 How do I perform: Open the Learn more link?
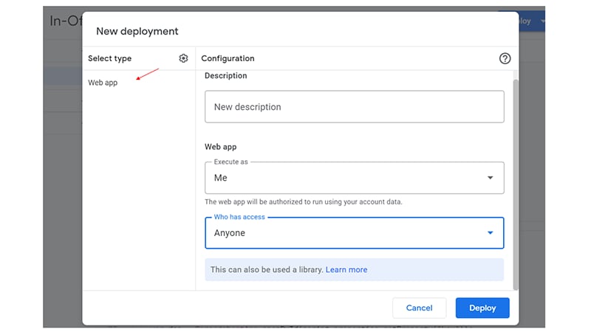[346, 270]
